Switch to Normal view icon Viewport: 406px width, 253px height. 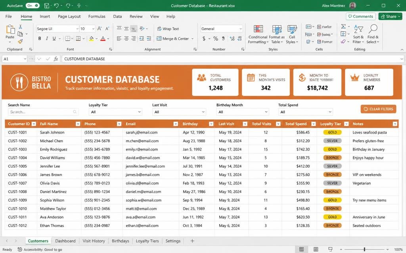click(301, 249)
